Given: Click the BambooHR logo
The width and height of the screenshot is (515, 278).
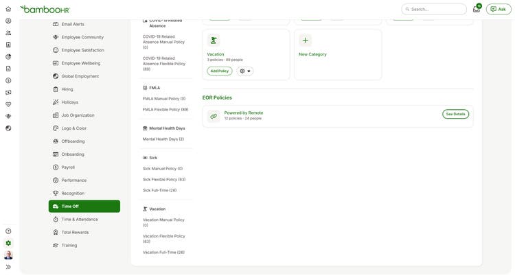Looking at the screenshot, I should pyautogui.click(x=45, y=10).
